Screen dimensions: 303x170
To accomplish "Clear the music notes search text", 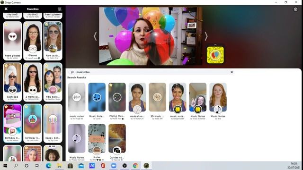I will [232, 72].
